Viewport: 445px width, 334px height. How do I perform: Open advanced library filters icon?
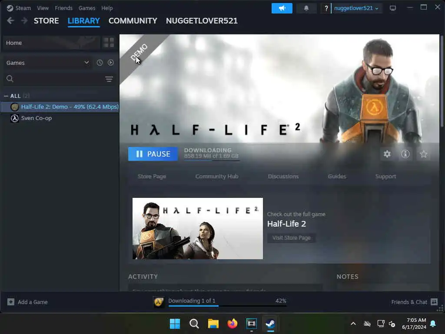(109, 79)
